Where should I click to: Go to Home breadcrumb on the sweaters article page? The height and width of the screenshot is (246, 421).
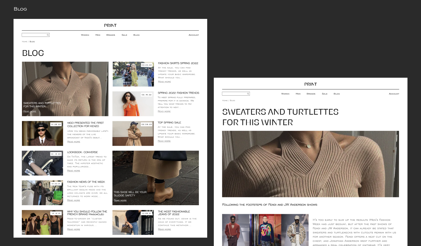pyautogui.click(x=225, y=100)
